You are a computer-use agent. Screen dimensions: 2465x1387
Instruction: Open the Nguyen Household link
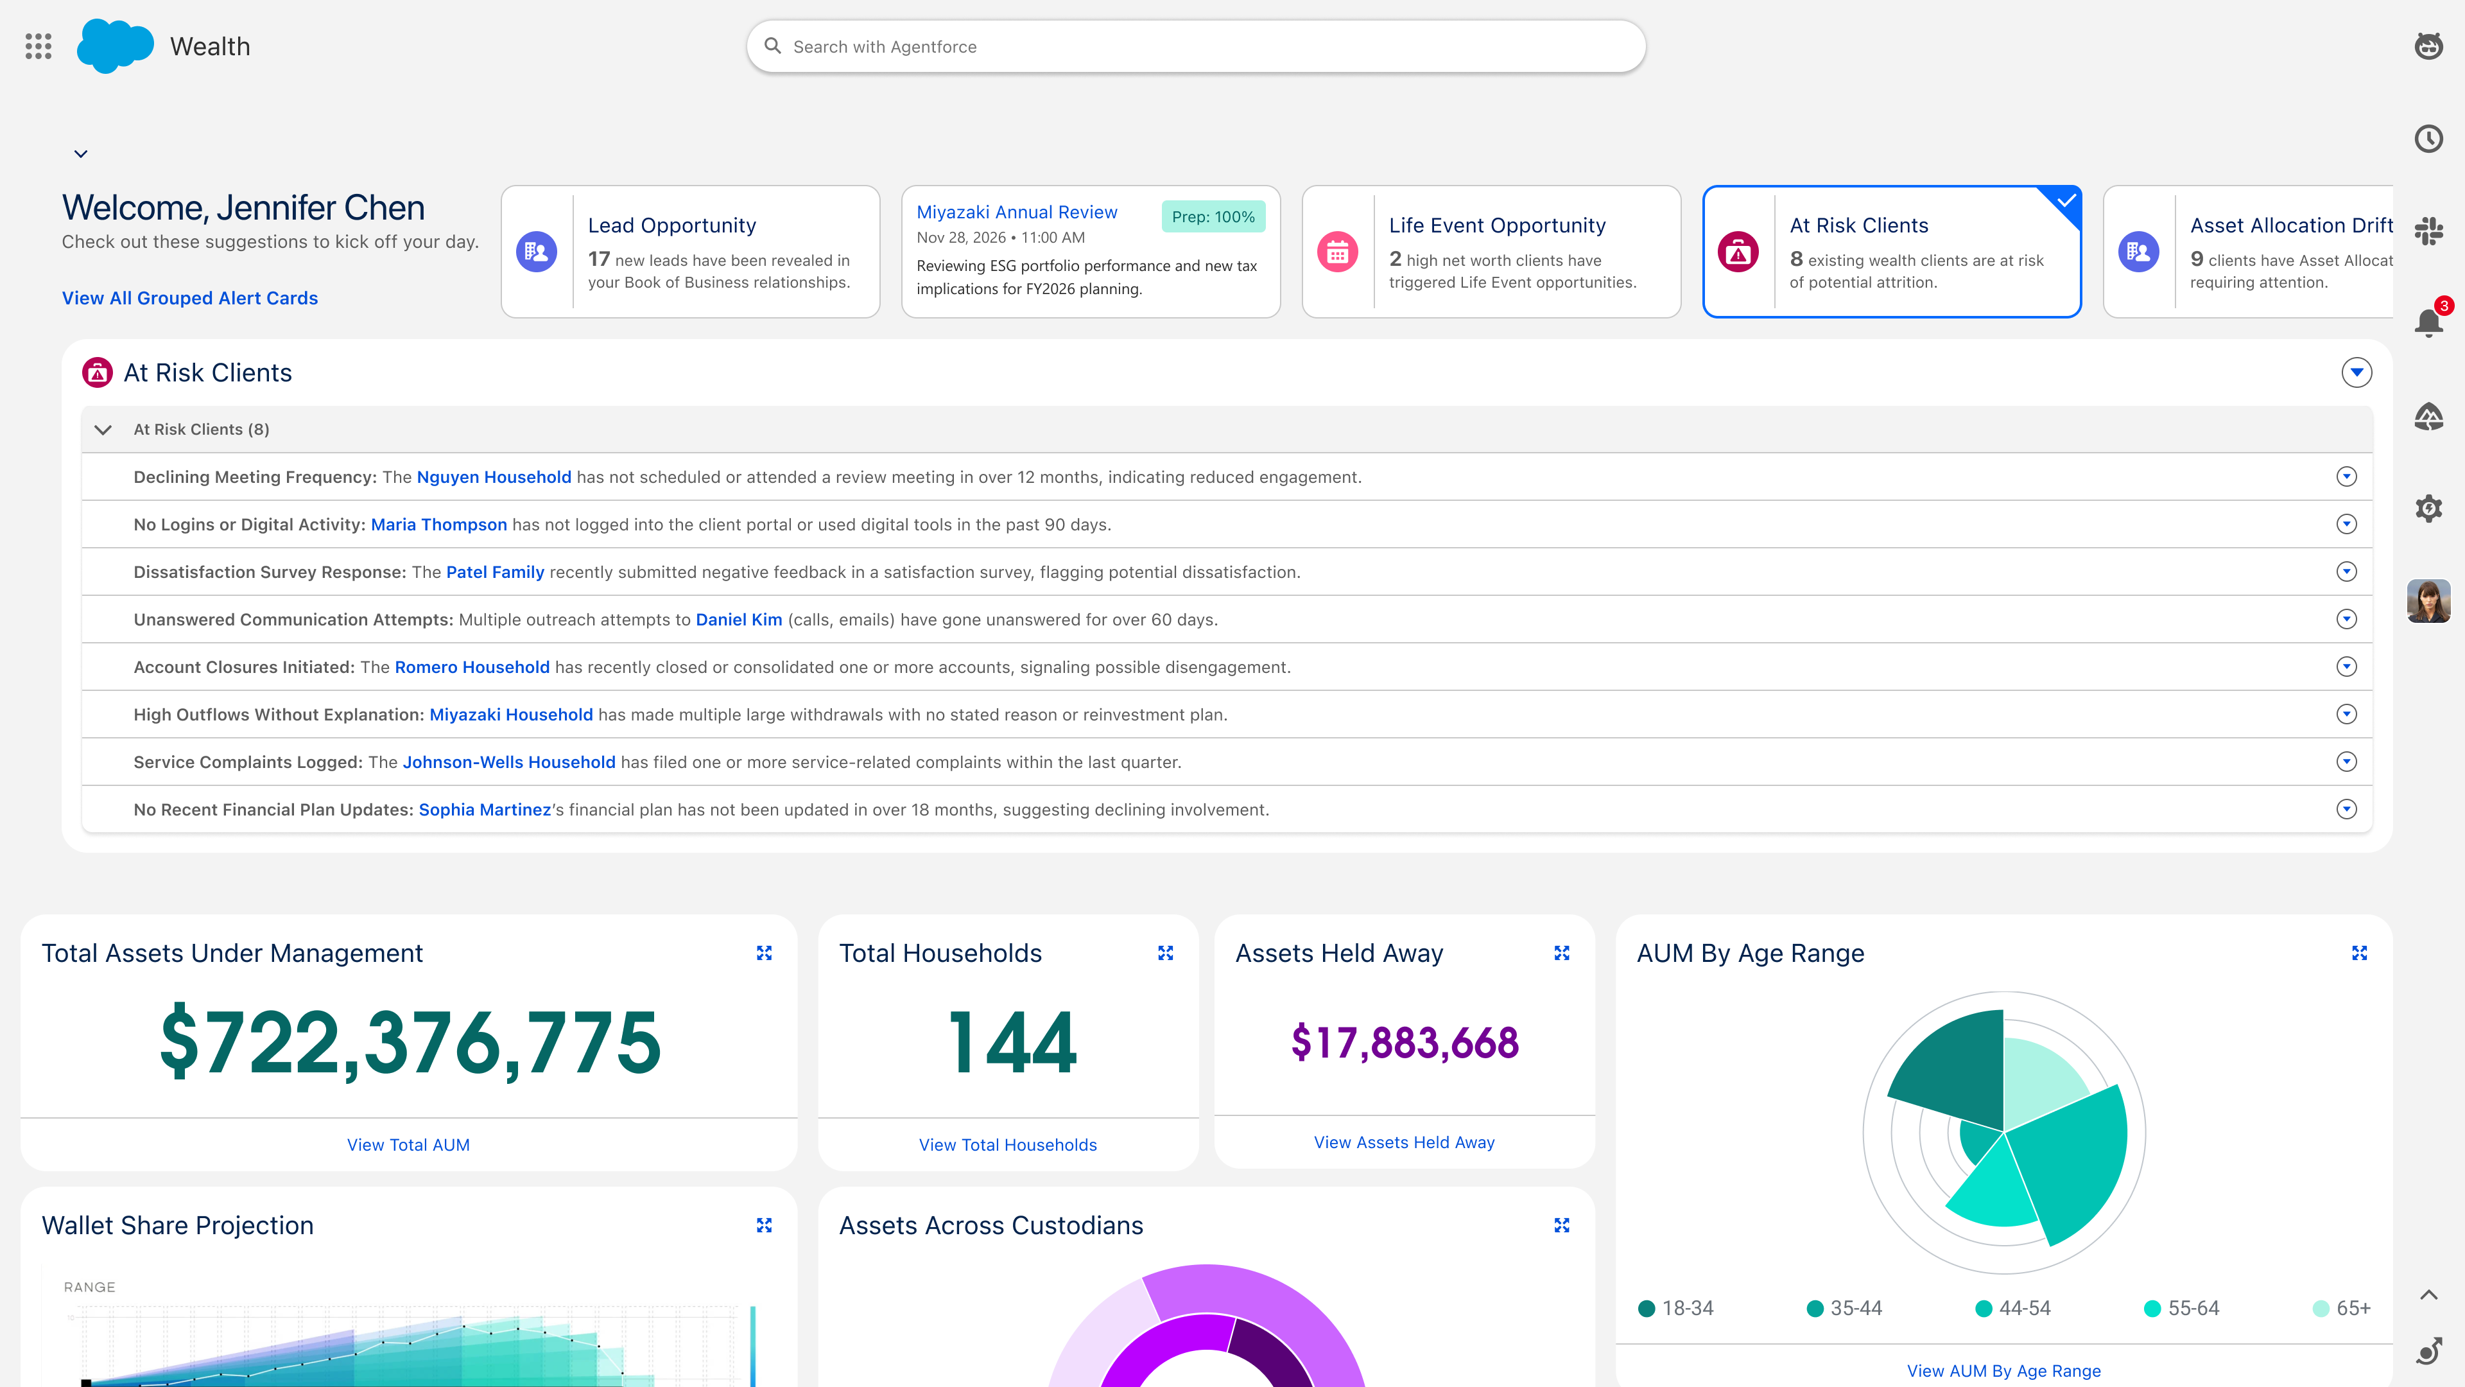click(x=494, y=476)
